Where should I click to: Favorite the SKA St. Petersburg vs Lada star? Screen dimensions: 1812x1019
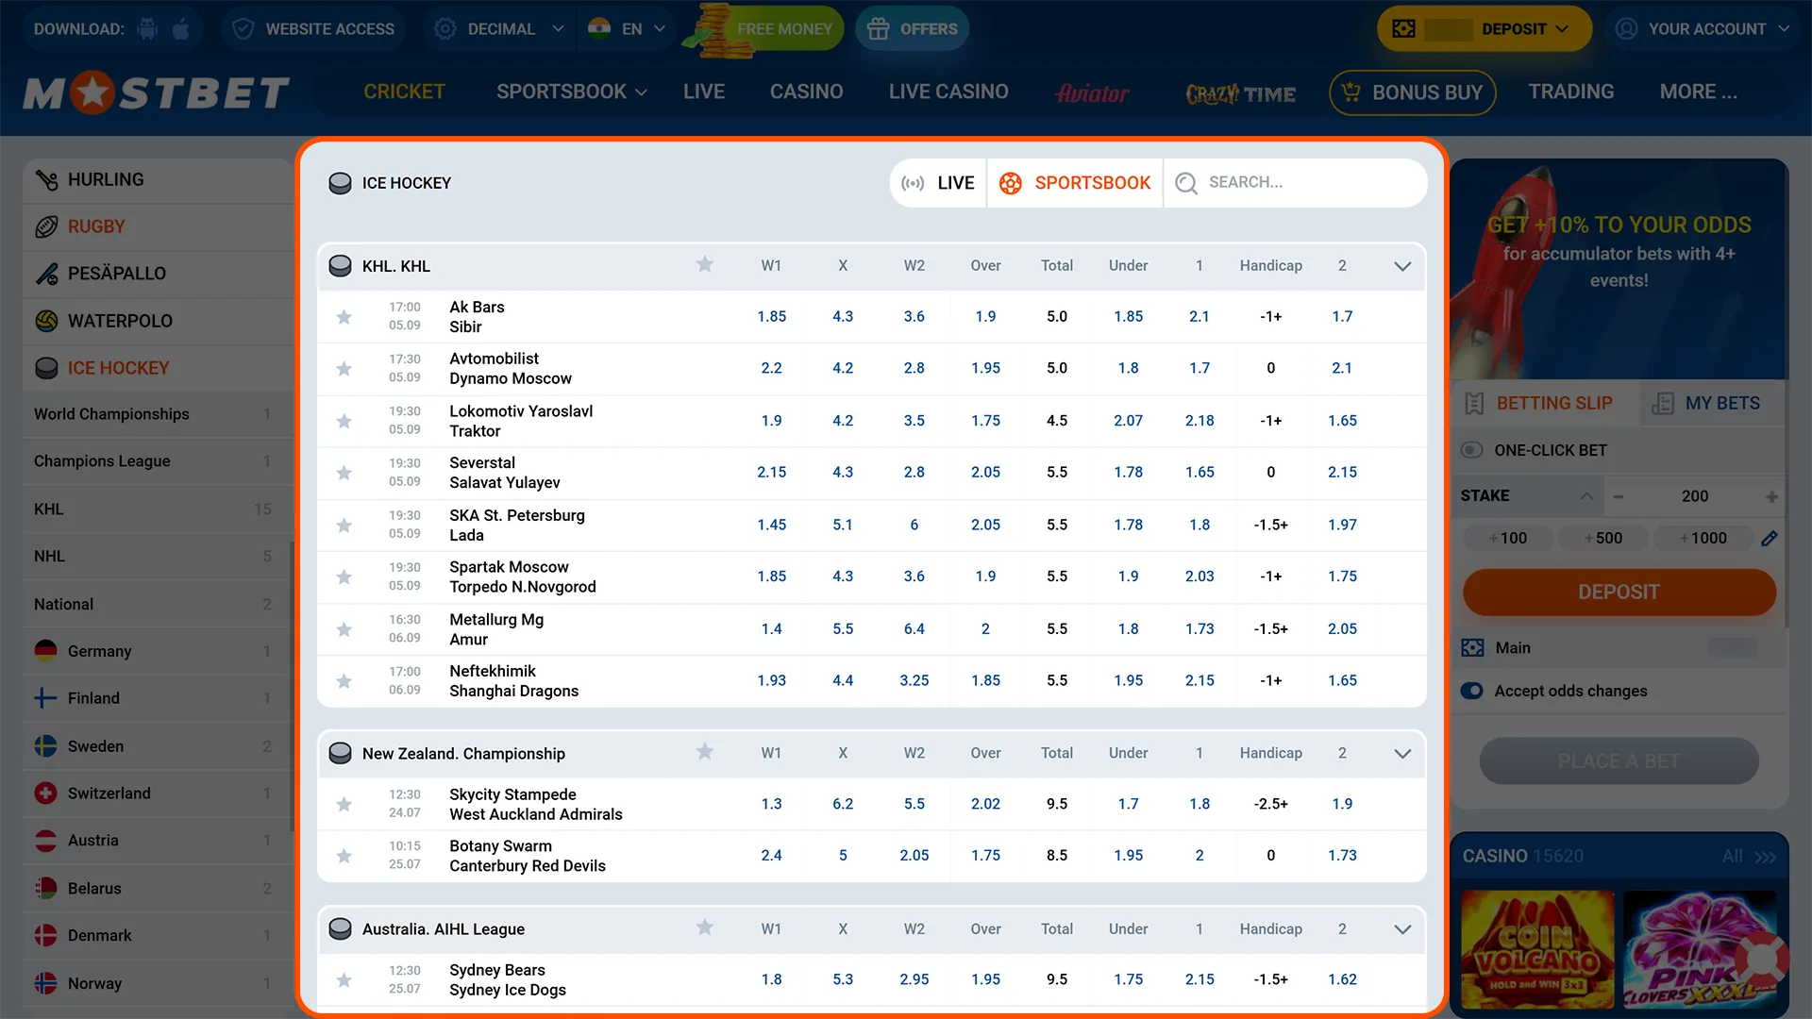[344, 525]
